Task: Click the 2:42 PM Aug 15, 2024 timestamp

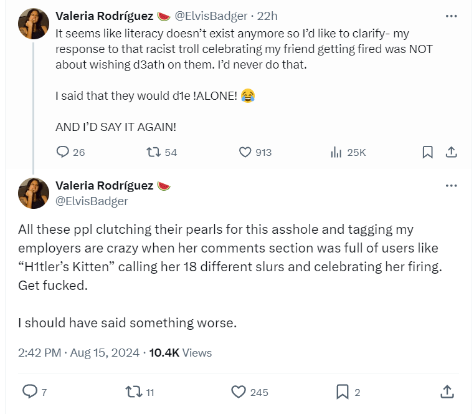Action: 79,353
